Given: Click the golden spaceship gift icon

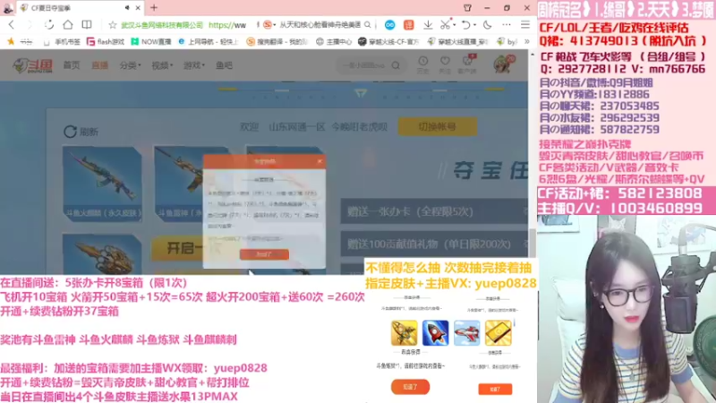Looking at the screenshot, I should coord(405,332).
